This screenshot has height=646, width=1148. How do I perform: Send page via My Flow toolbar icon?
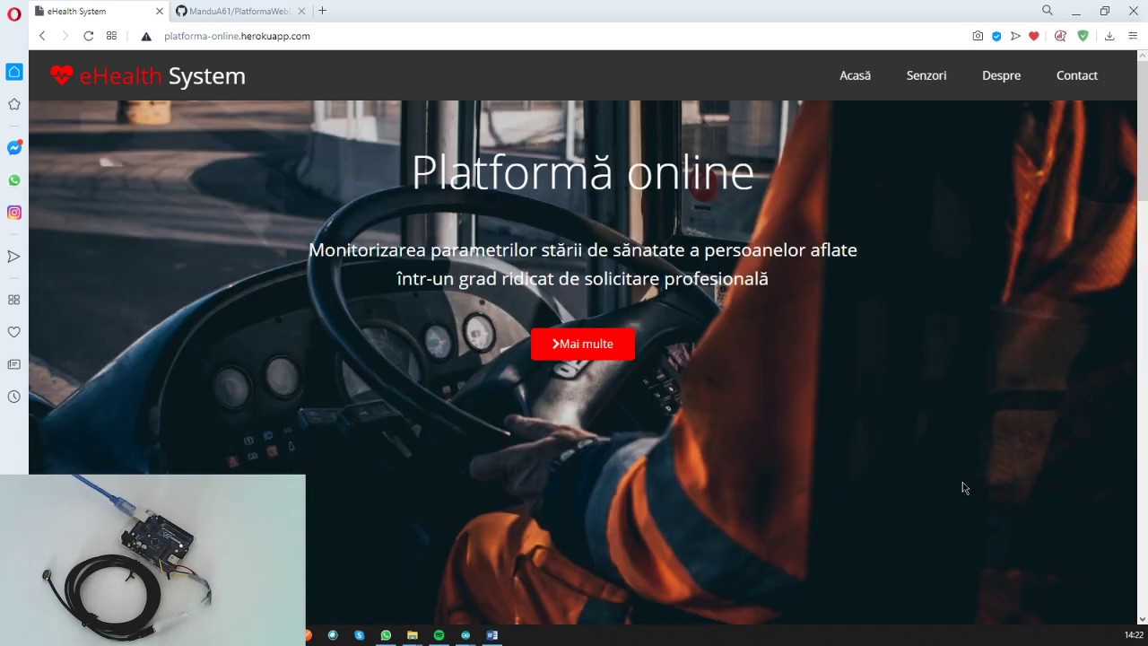pos(1015,36)
